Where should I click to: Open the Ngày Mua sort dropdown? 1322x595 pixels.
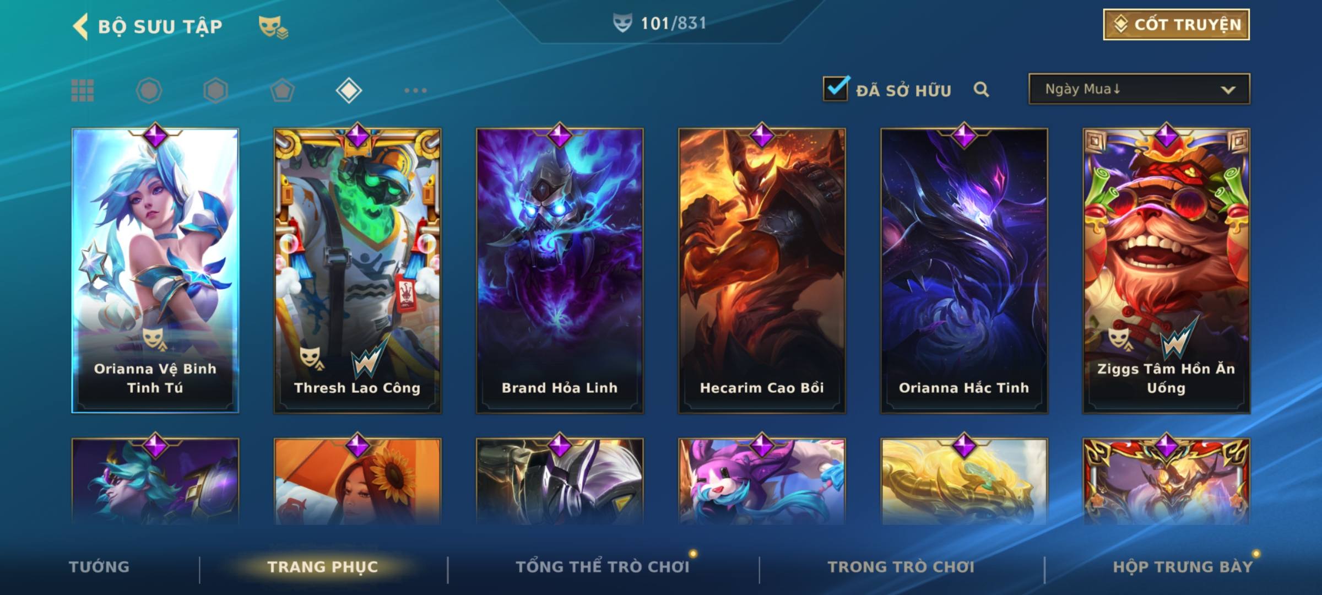[x=1139, y=89]
